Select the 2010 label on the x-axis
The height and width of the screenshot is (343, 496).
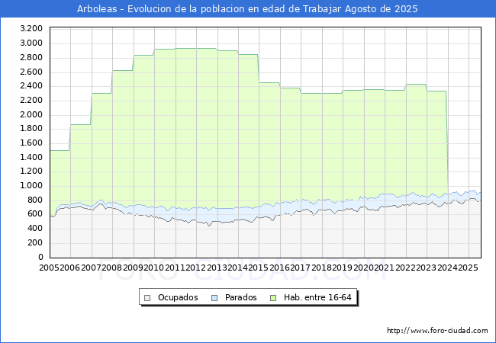click(153, 268)
